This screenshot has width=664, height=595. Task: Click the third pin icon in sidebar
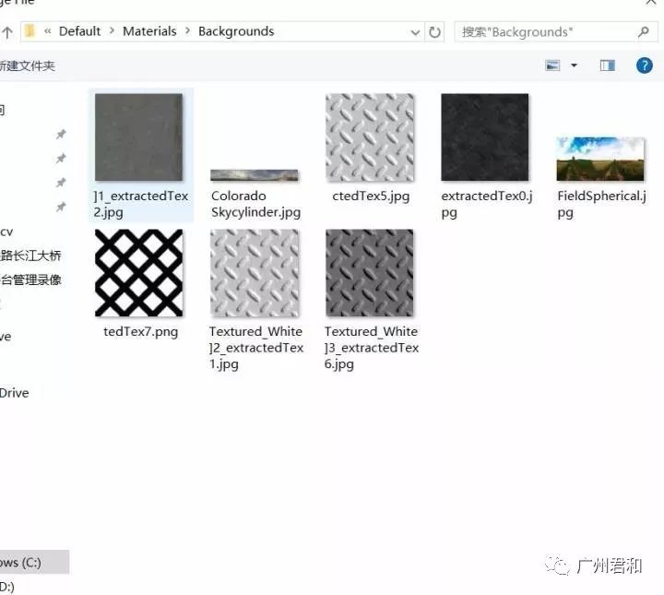[x=61, y=183]
